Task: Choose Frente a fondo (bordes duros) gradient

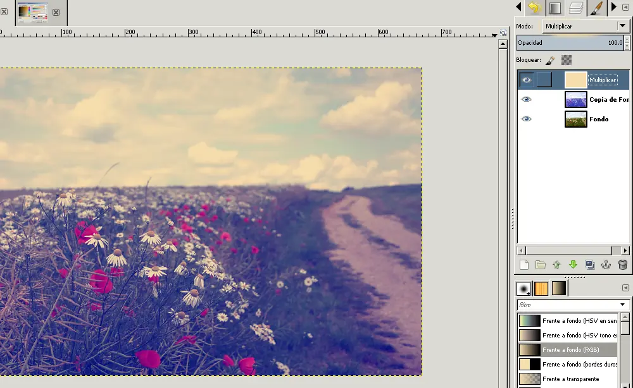Action: [570, 365]
